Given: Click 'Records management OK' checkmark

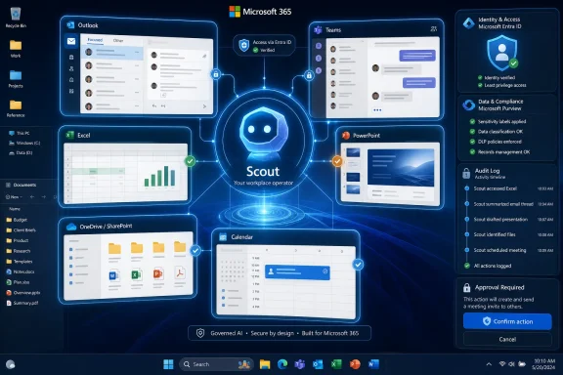Looking at the screenshot, I should click(x=472, y=151).
